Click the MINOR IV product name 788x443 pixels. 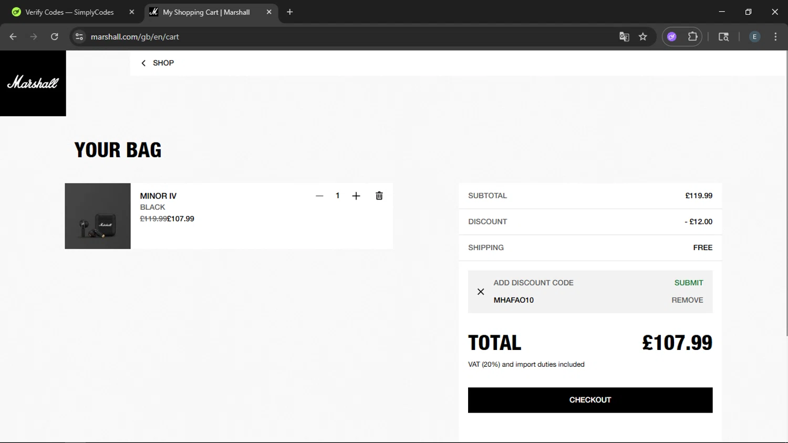[x=158, y=196]
